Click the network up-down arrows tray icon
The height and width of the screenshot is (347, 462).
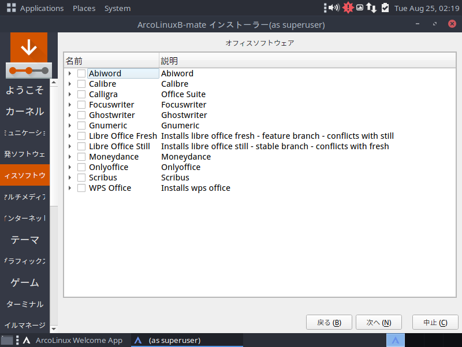point(371,8)
